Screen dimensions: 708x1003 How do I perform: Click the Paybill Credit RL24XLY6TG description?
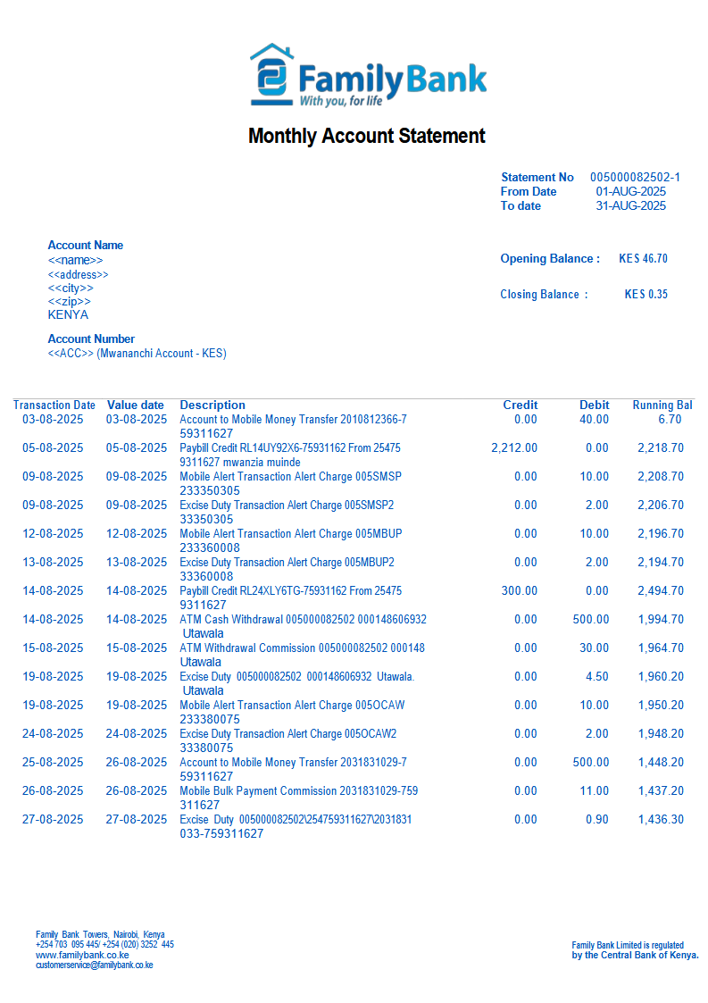point(291,598)
